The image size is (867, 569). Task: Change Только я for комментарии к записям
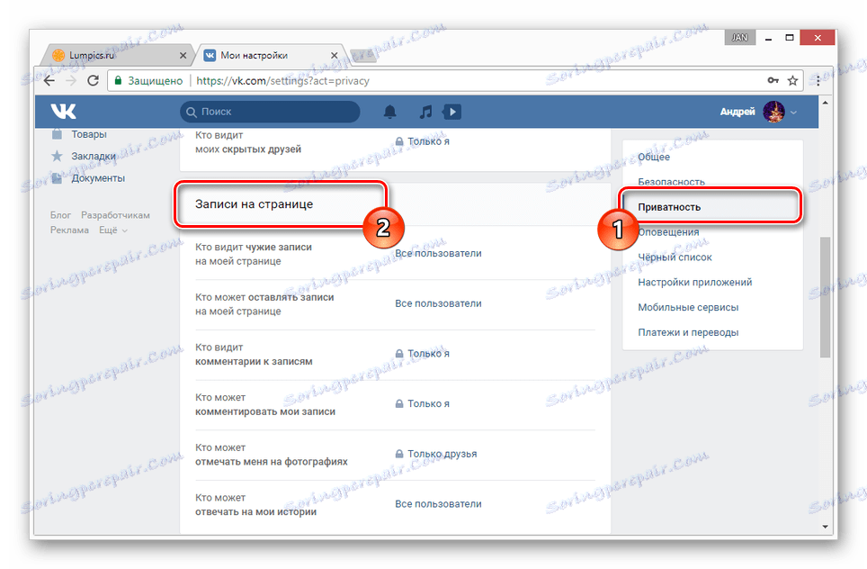tap(427, 353)
